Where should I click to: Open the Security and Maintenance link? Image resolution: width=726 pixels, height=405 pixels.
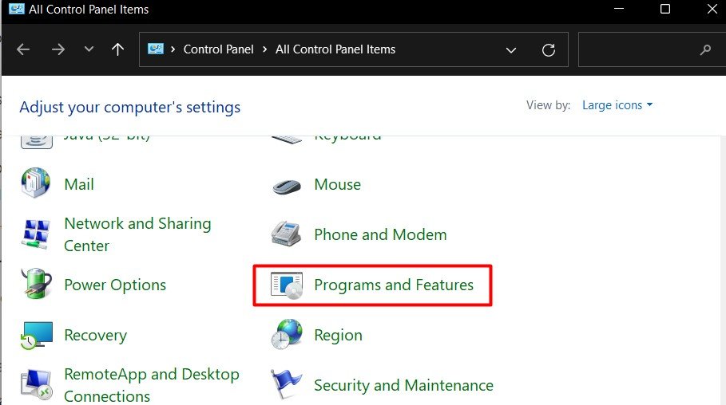tap(404, 385)
